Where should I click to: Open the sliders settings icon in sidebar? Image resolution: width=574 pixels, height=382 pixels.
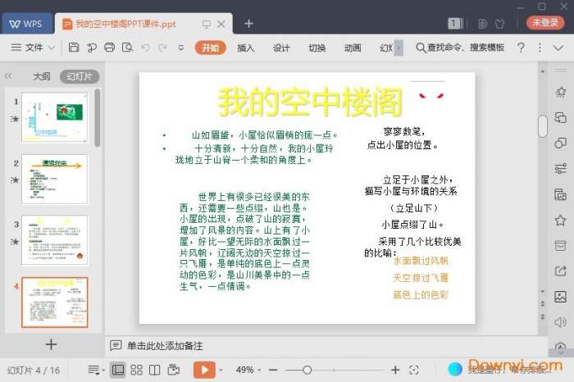(x=560, y=169)
